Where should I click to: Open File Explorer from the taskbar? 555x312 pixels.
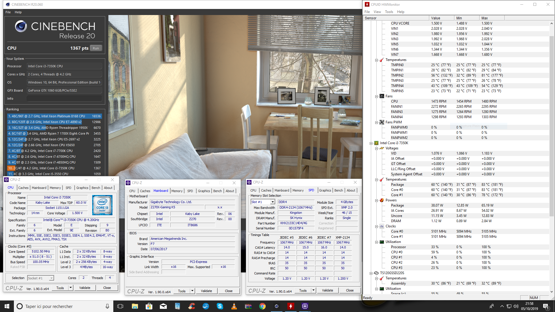pyautogui.click(x=135, y=306)
